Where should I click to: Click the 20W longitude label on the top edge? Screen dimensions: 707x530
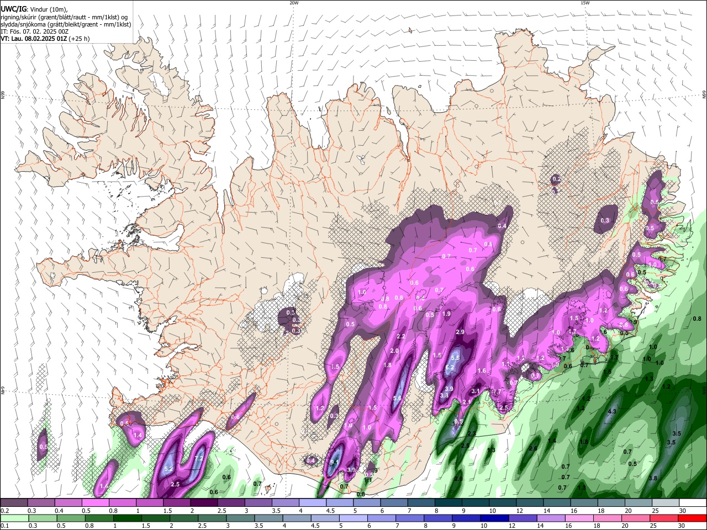tap(294, 3)
